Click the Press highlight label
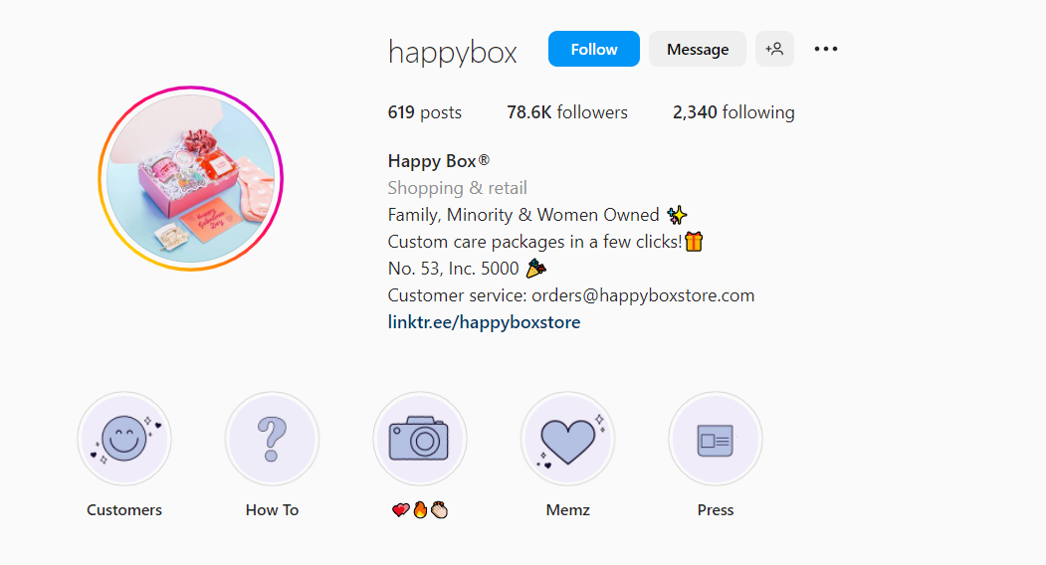Screen dimensions: 1046x565 point(716,509)
